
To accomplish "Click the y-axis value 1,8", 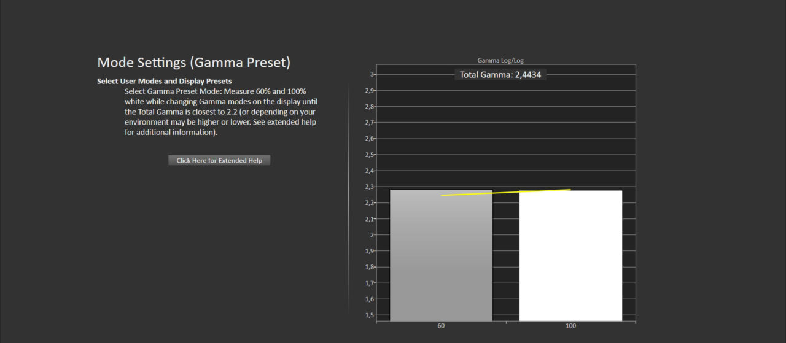I will pyautogui.click(x=369, y=267).
